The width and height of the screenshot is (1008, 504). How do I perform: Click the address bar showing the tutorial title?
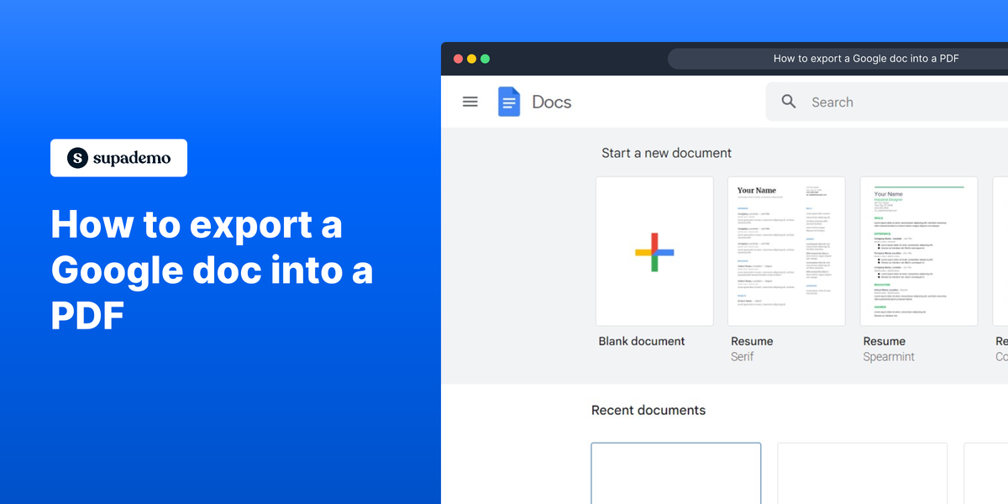tap(865, 58)
